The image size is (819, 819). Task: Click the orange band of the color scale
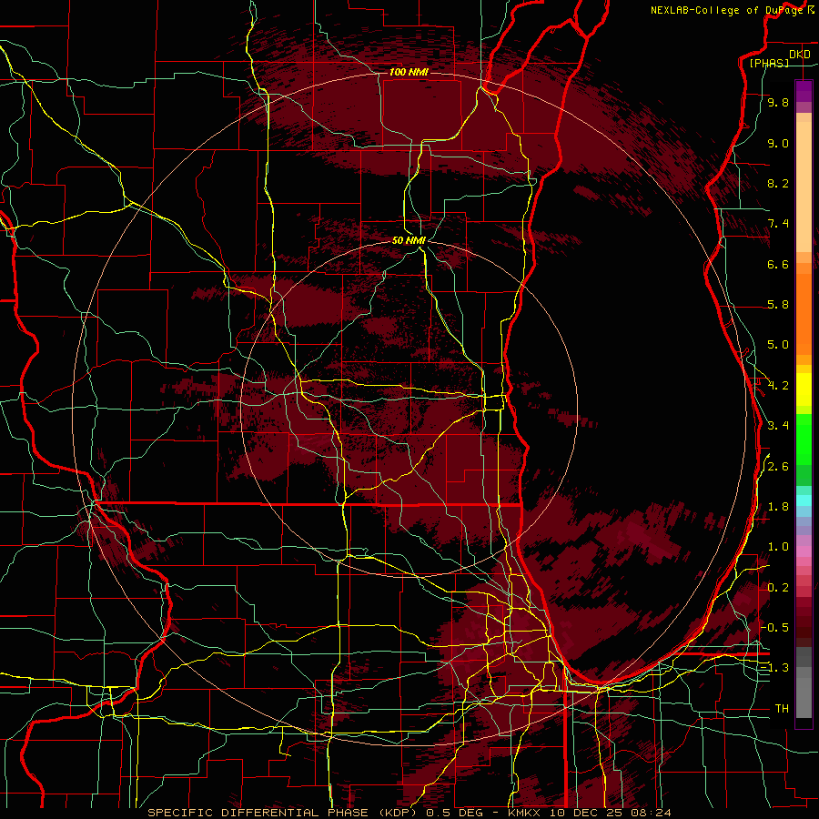tap(804, 314)
